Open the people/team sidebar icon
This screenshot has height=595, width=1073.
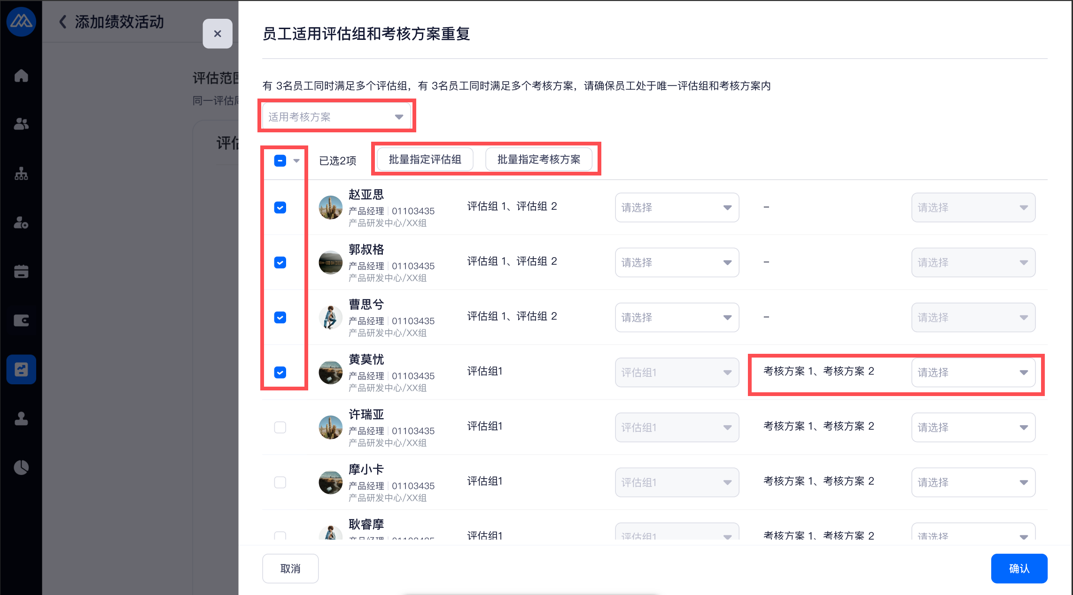[x=21, y=124]
